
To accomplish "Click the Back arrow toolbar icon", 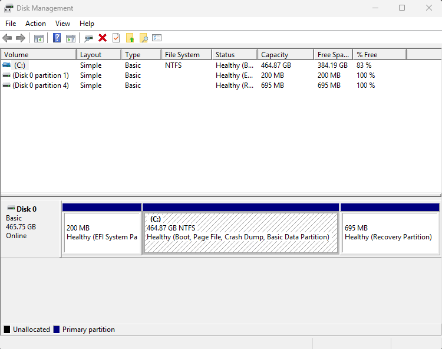I will tap(7, 38).
